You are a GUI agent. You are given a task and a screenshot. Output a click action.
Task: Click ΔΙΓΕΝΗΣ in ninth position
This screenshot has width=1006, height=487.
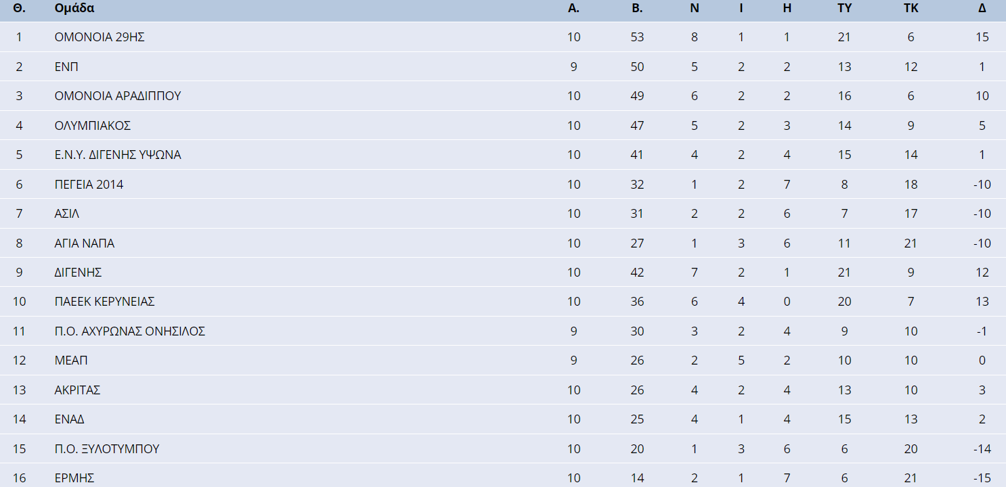tap(78, 273)
